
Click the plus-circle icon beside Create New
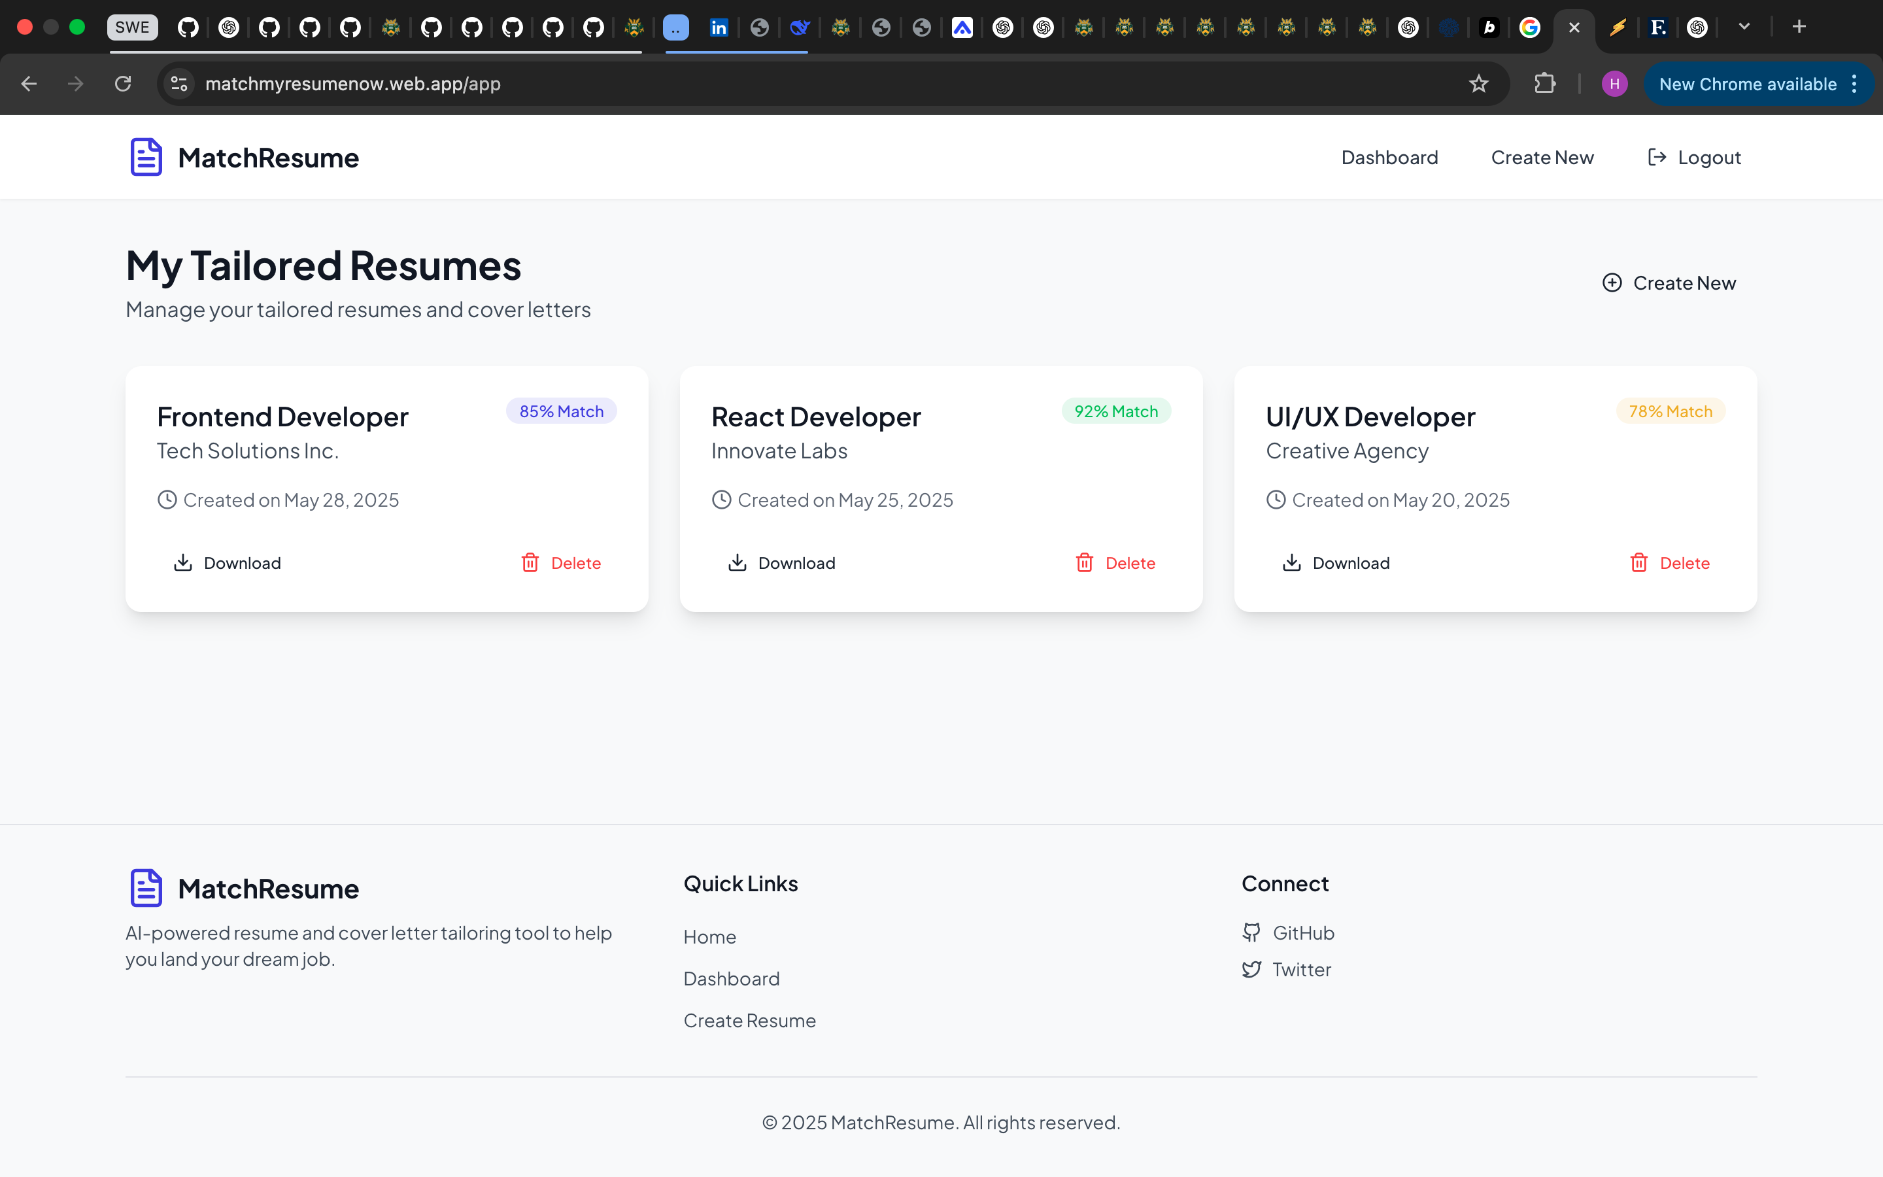pyautogui.click(x=1612, y=282)
